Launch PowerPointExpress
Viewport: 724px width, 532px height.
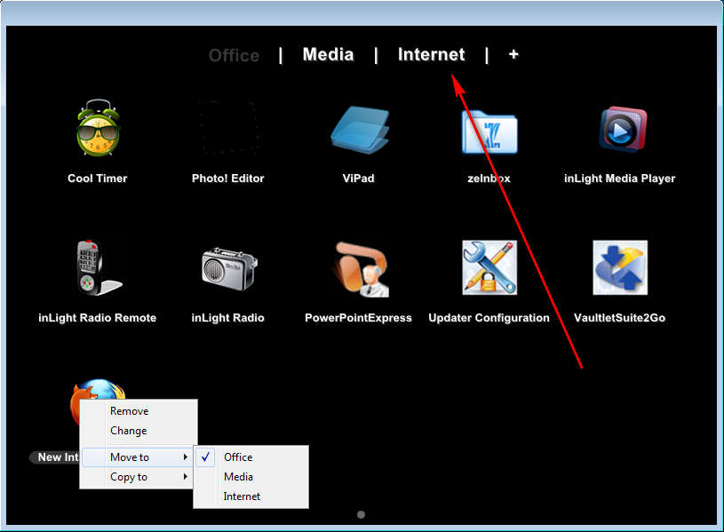tap(358, 266)
